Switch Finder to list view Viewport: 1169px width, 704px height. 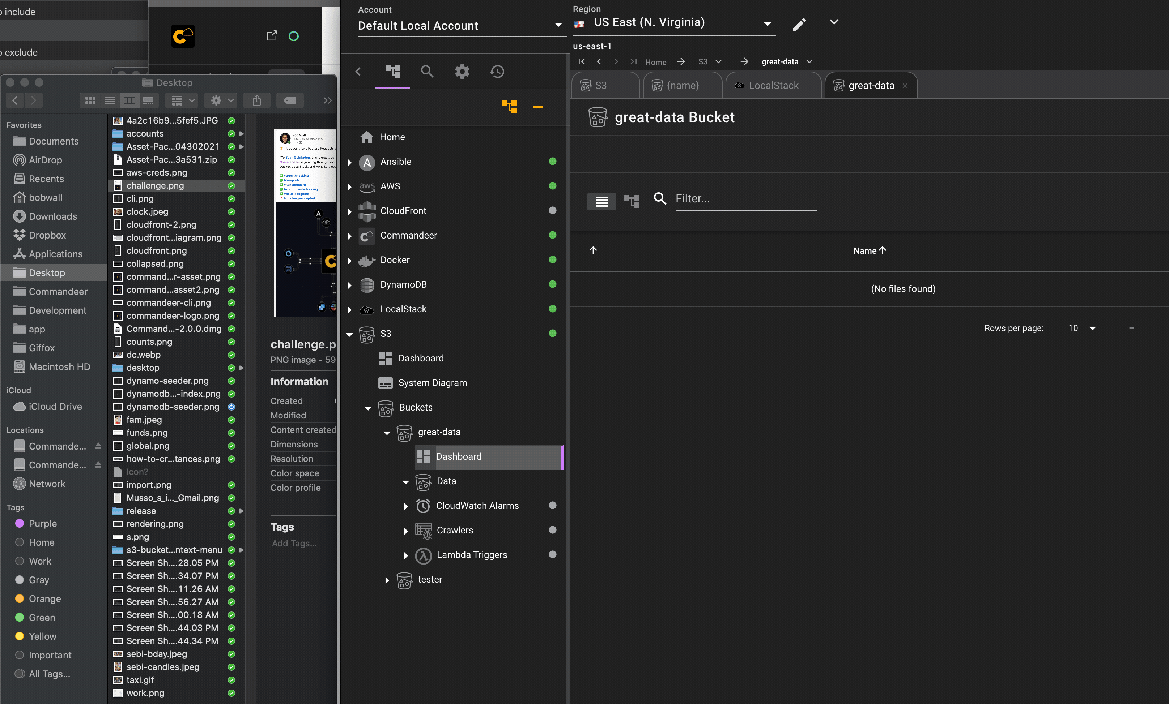click(x=110, y=100)
